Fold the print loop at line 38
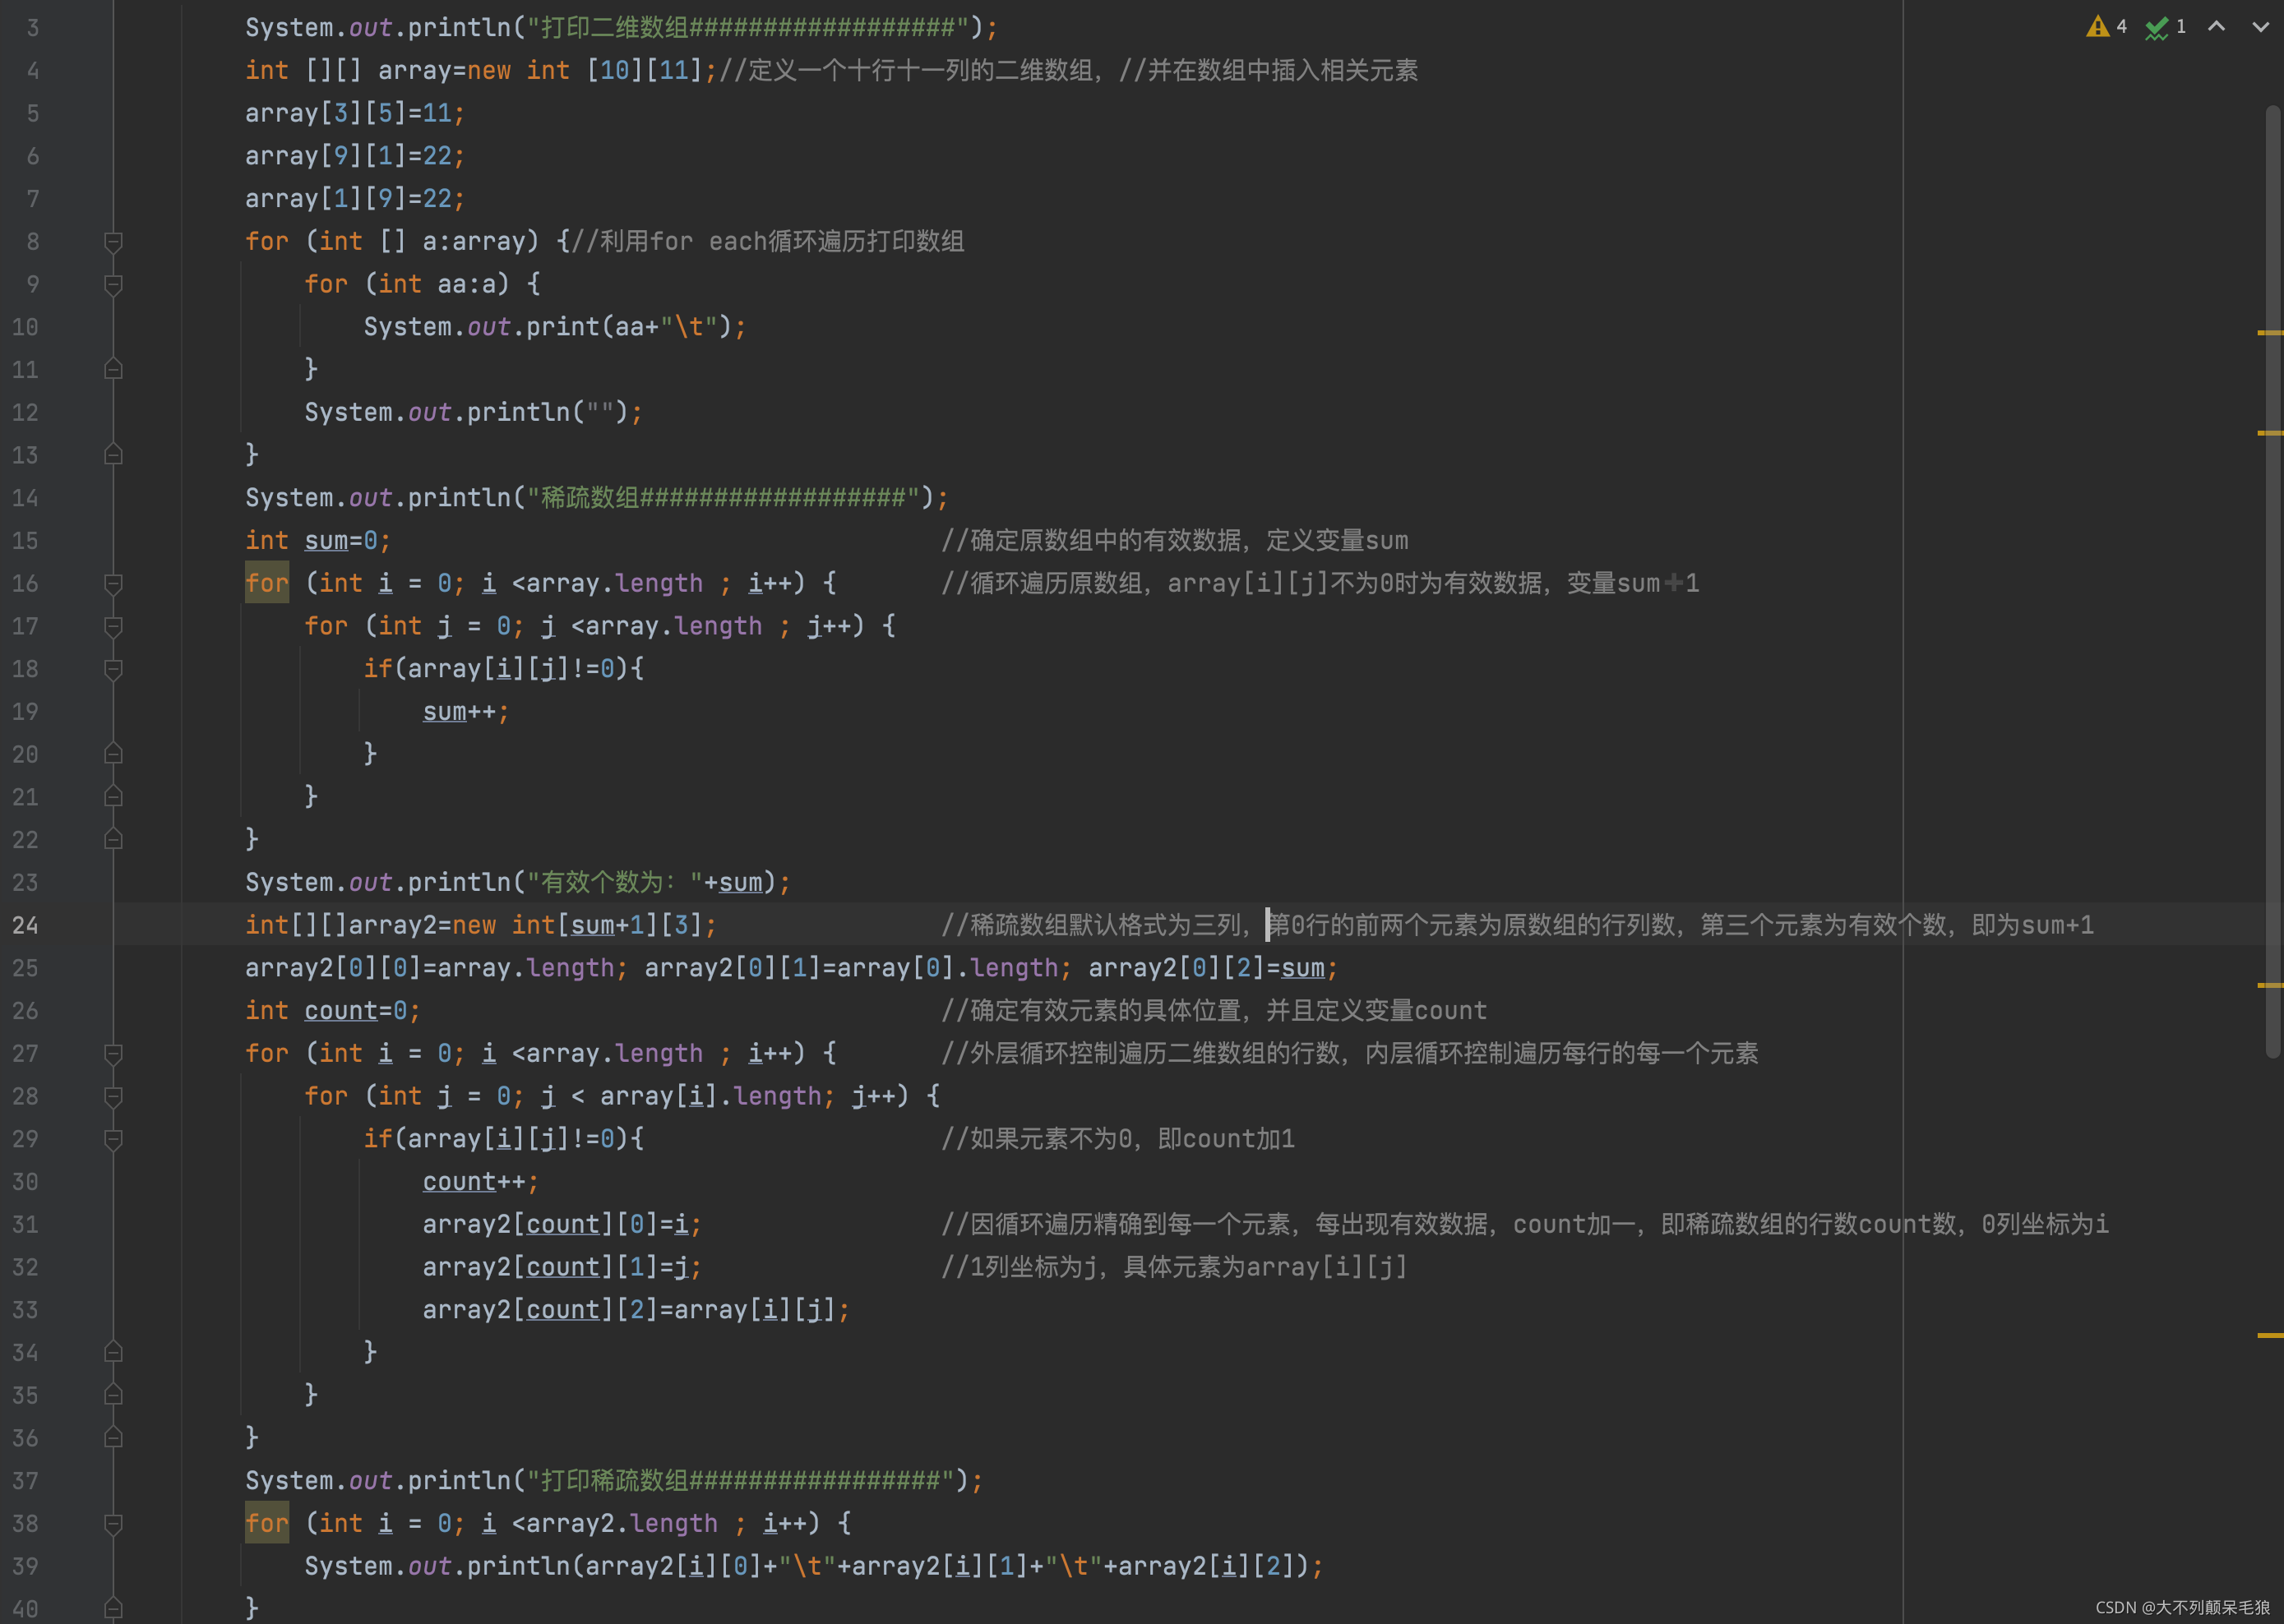This screenshot has width=2284, height=1624. (113, 1524)
